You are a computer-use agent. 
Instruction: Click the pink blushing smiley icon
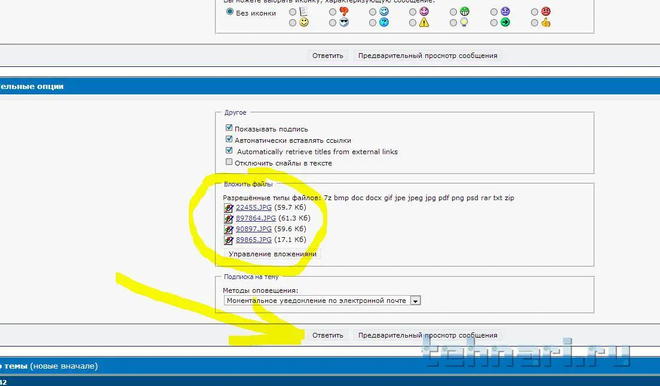(424, 11)
